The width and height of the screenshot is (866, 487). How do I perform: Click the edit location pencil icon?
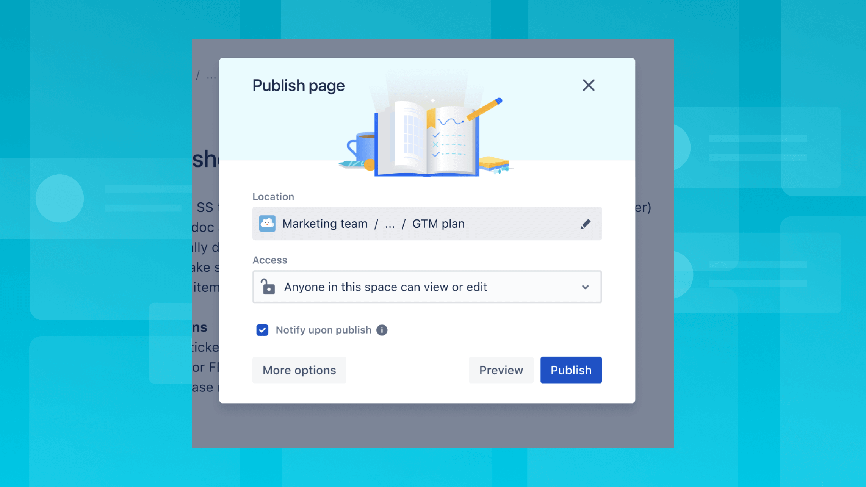tap(585, 224)
